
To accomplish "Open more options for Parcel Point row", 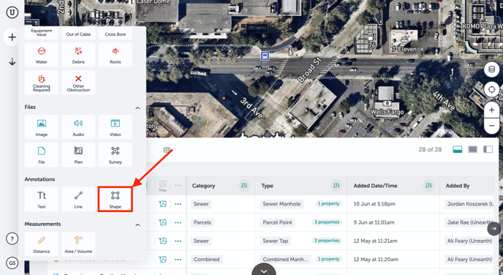I will (x=178, y=222).
